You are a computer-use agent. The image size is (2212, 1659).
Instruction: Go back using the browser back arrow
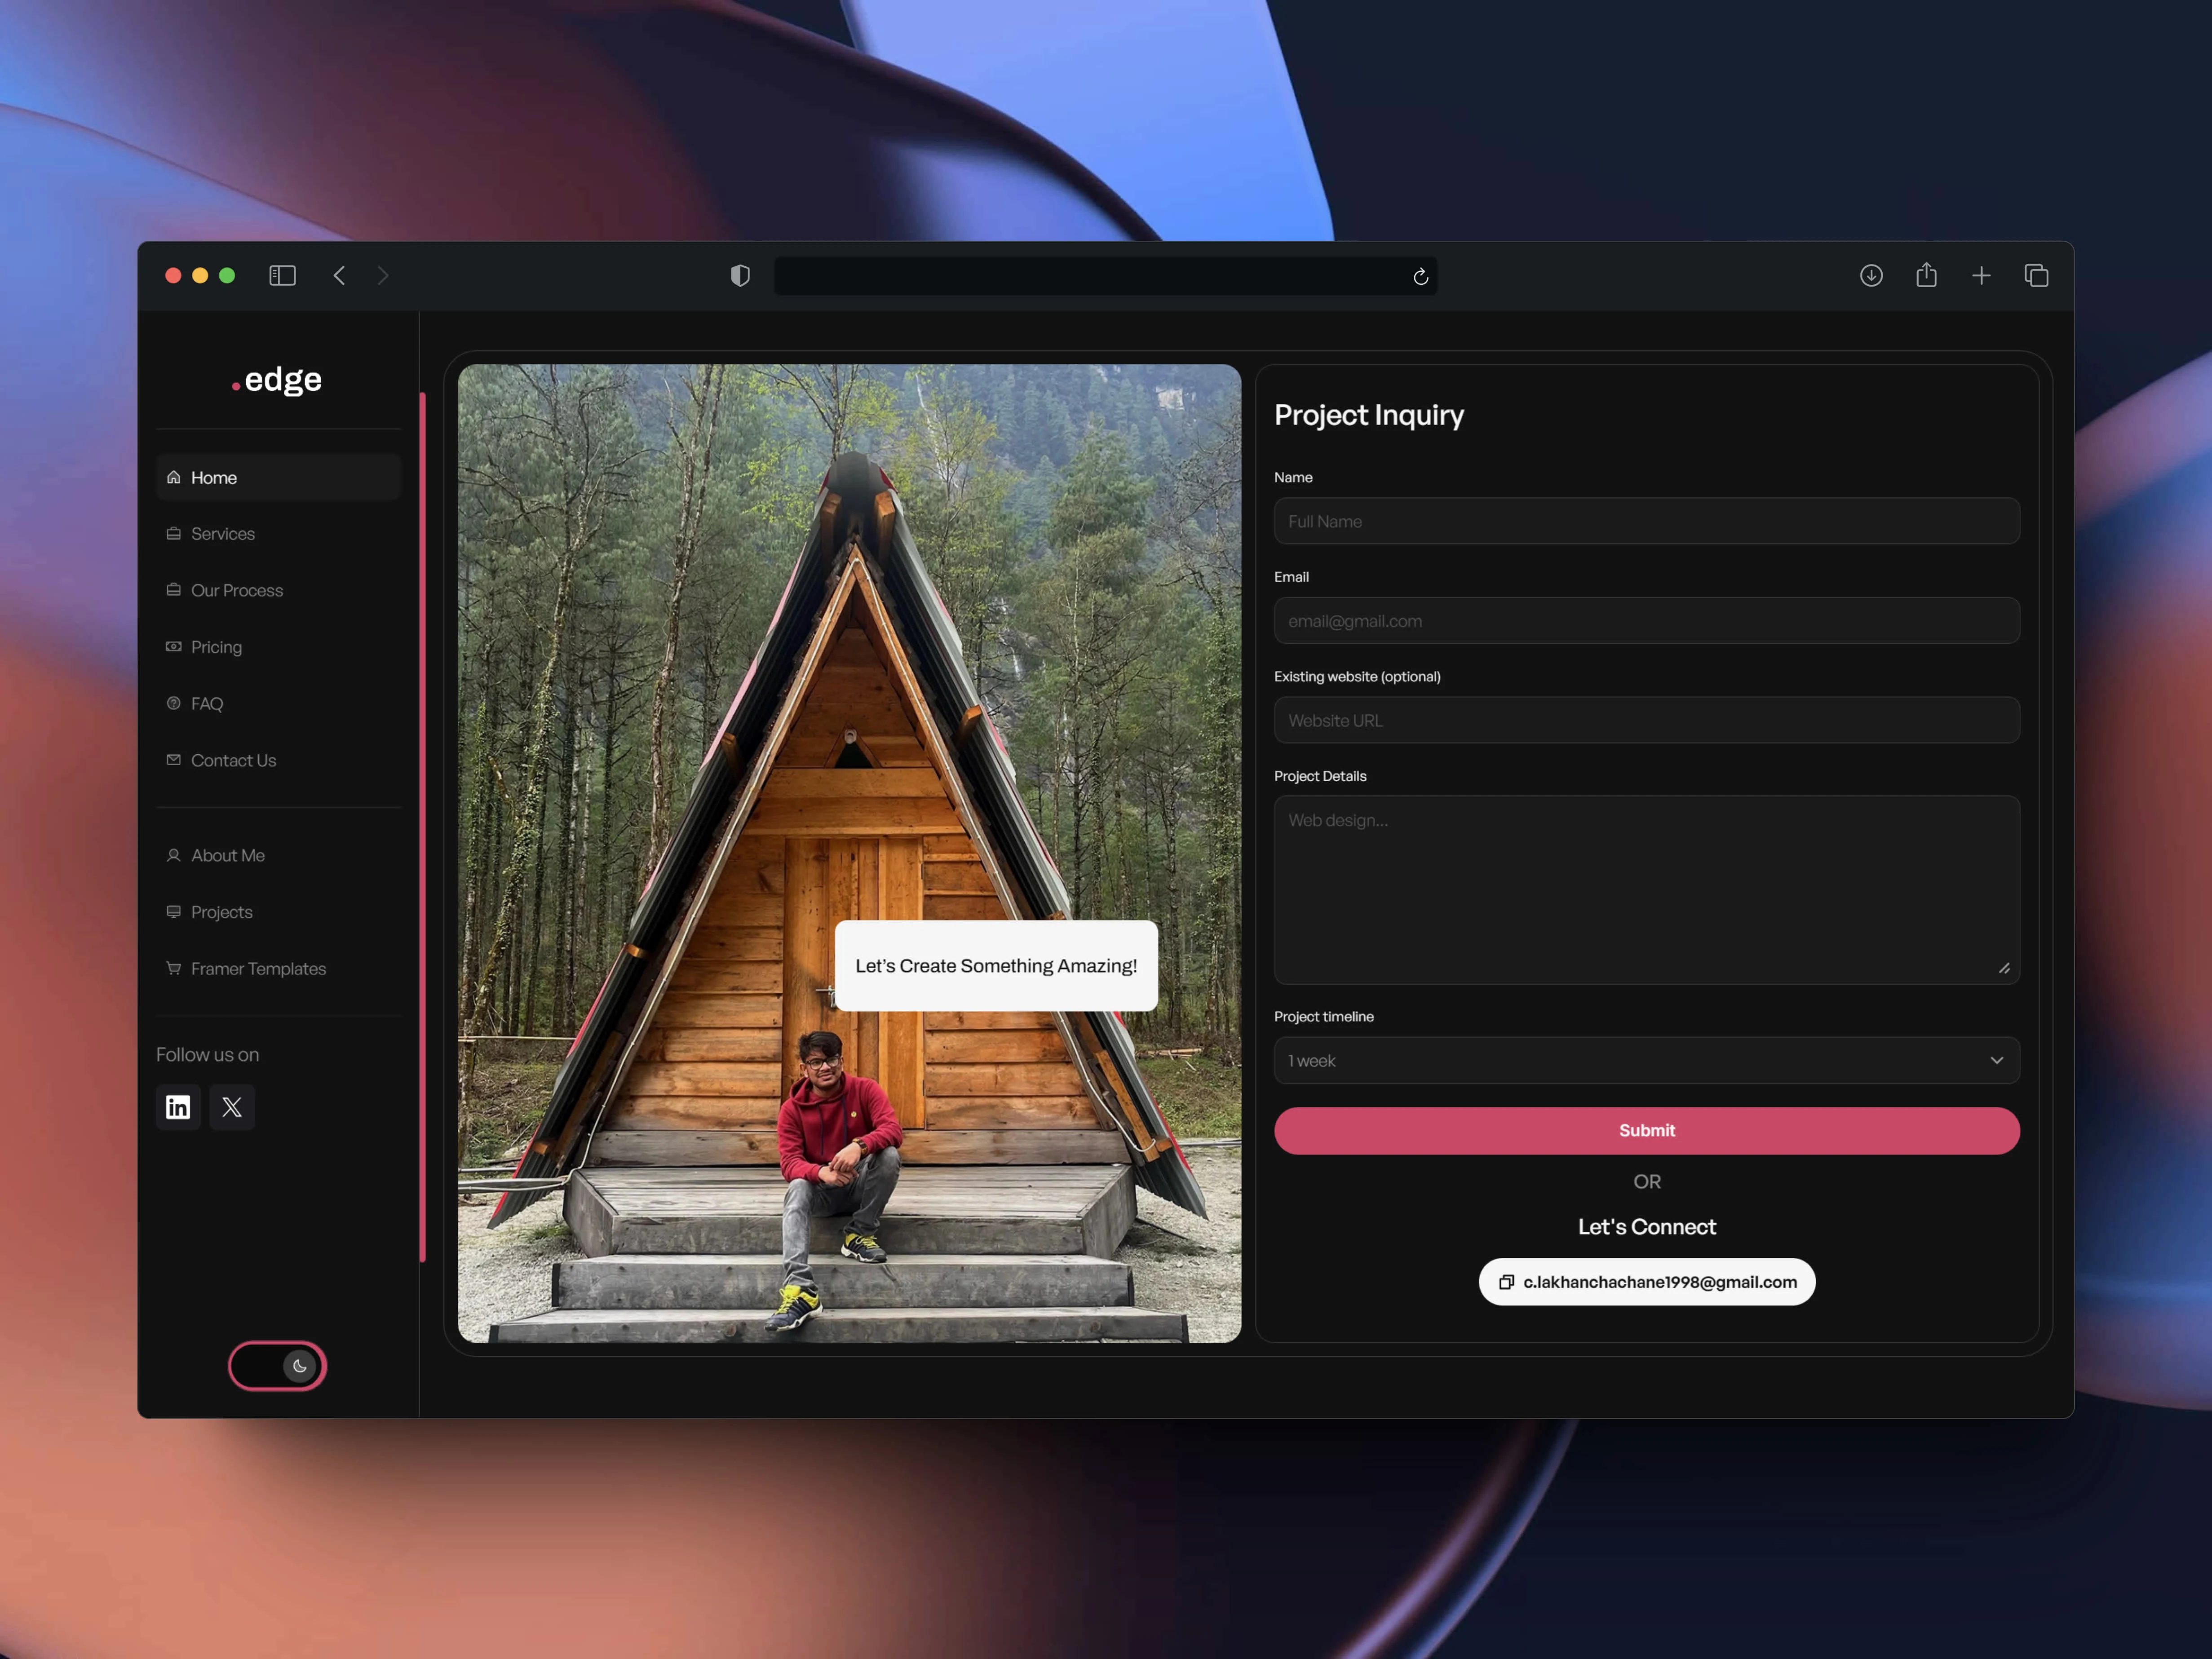pos(339,275)
